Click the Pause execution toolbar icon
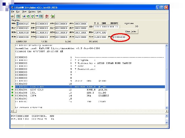This screenshot has height=138, width=185. click(41, 16)
